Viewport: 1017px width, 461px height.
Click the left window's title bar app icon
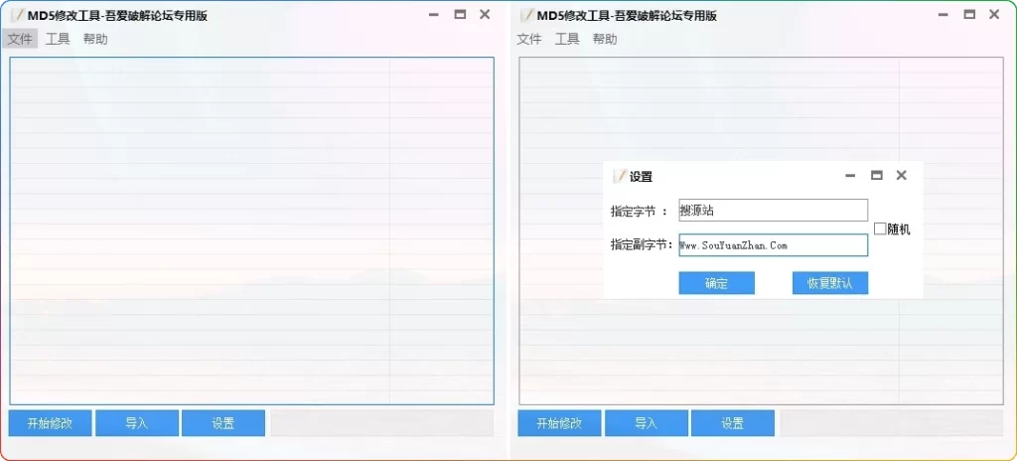pos(18,16)
